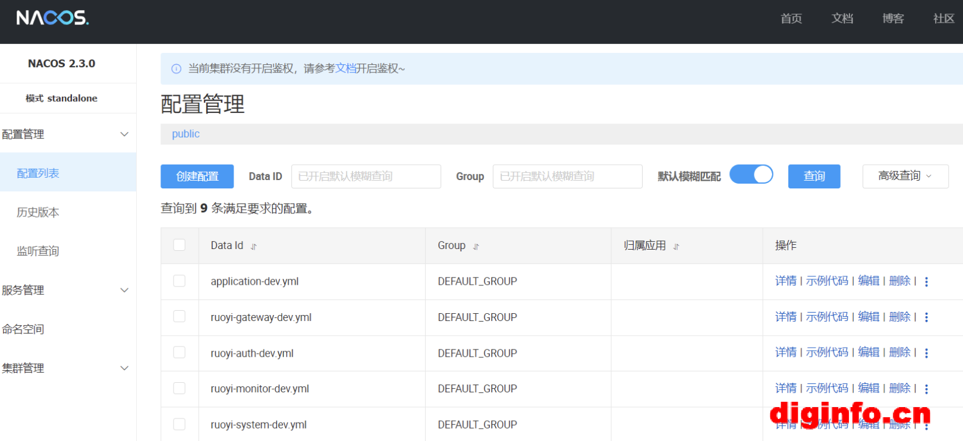Click DEFAULT_GROUP in the application-dev.yml row
The height and width of the screenshot is (441, 963).
coord(477,281)
